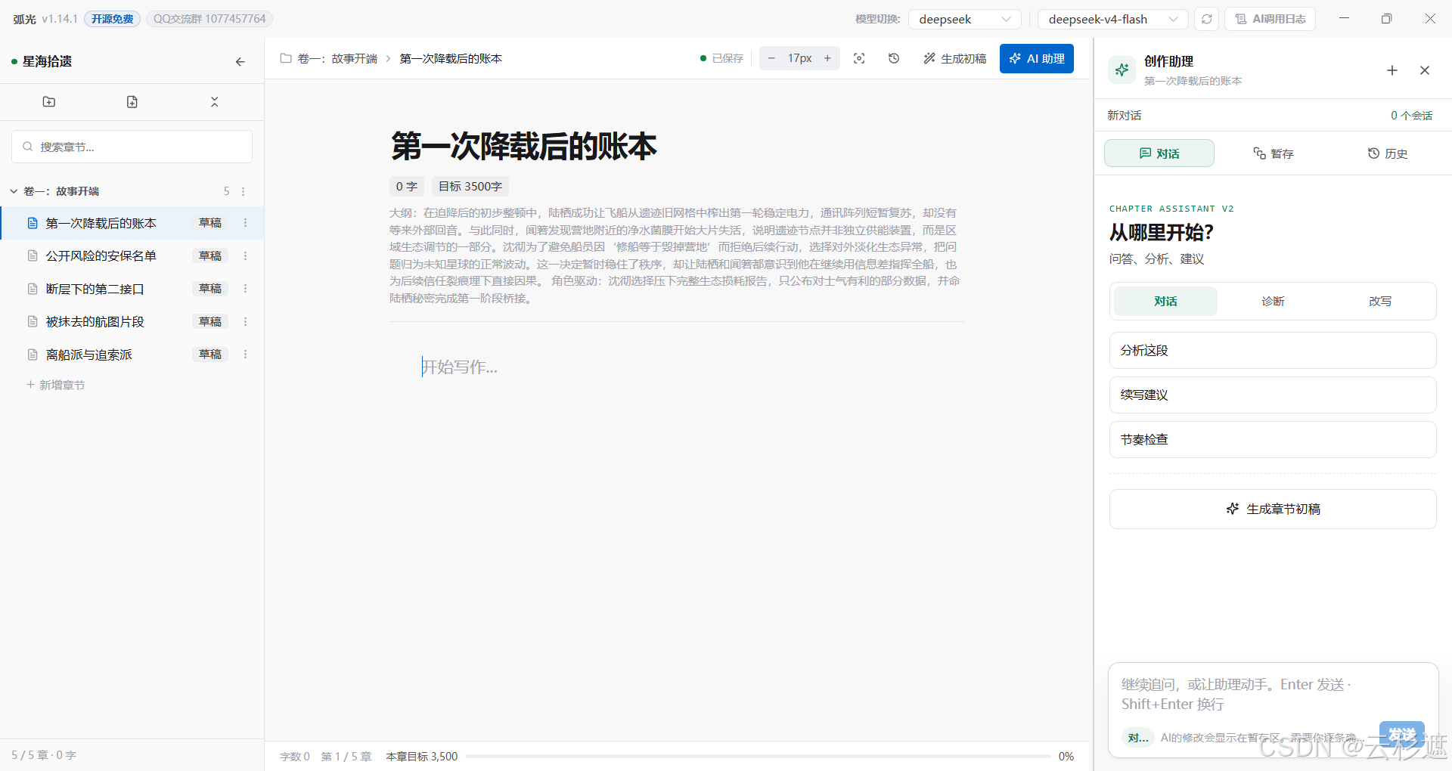Click 目标 3500字 badge
Viewport: 1452px width, 771px height.
[470, 187]
